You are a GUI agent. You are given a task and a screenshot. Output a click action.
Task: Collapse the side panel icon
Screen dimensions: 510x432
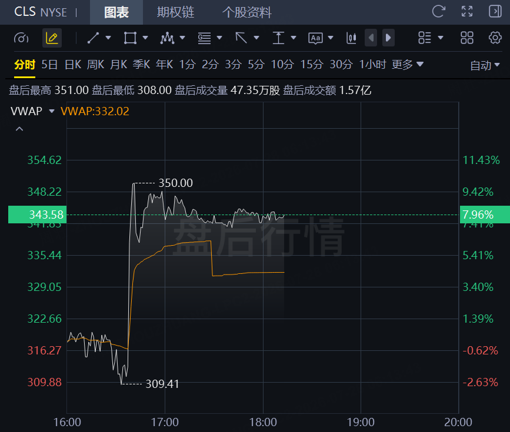tap(495, 12)
